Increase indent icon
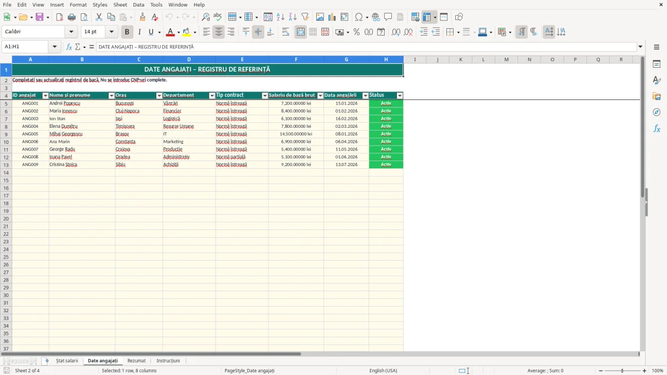Screen dimensions: 667x375 point(424,32)
